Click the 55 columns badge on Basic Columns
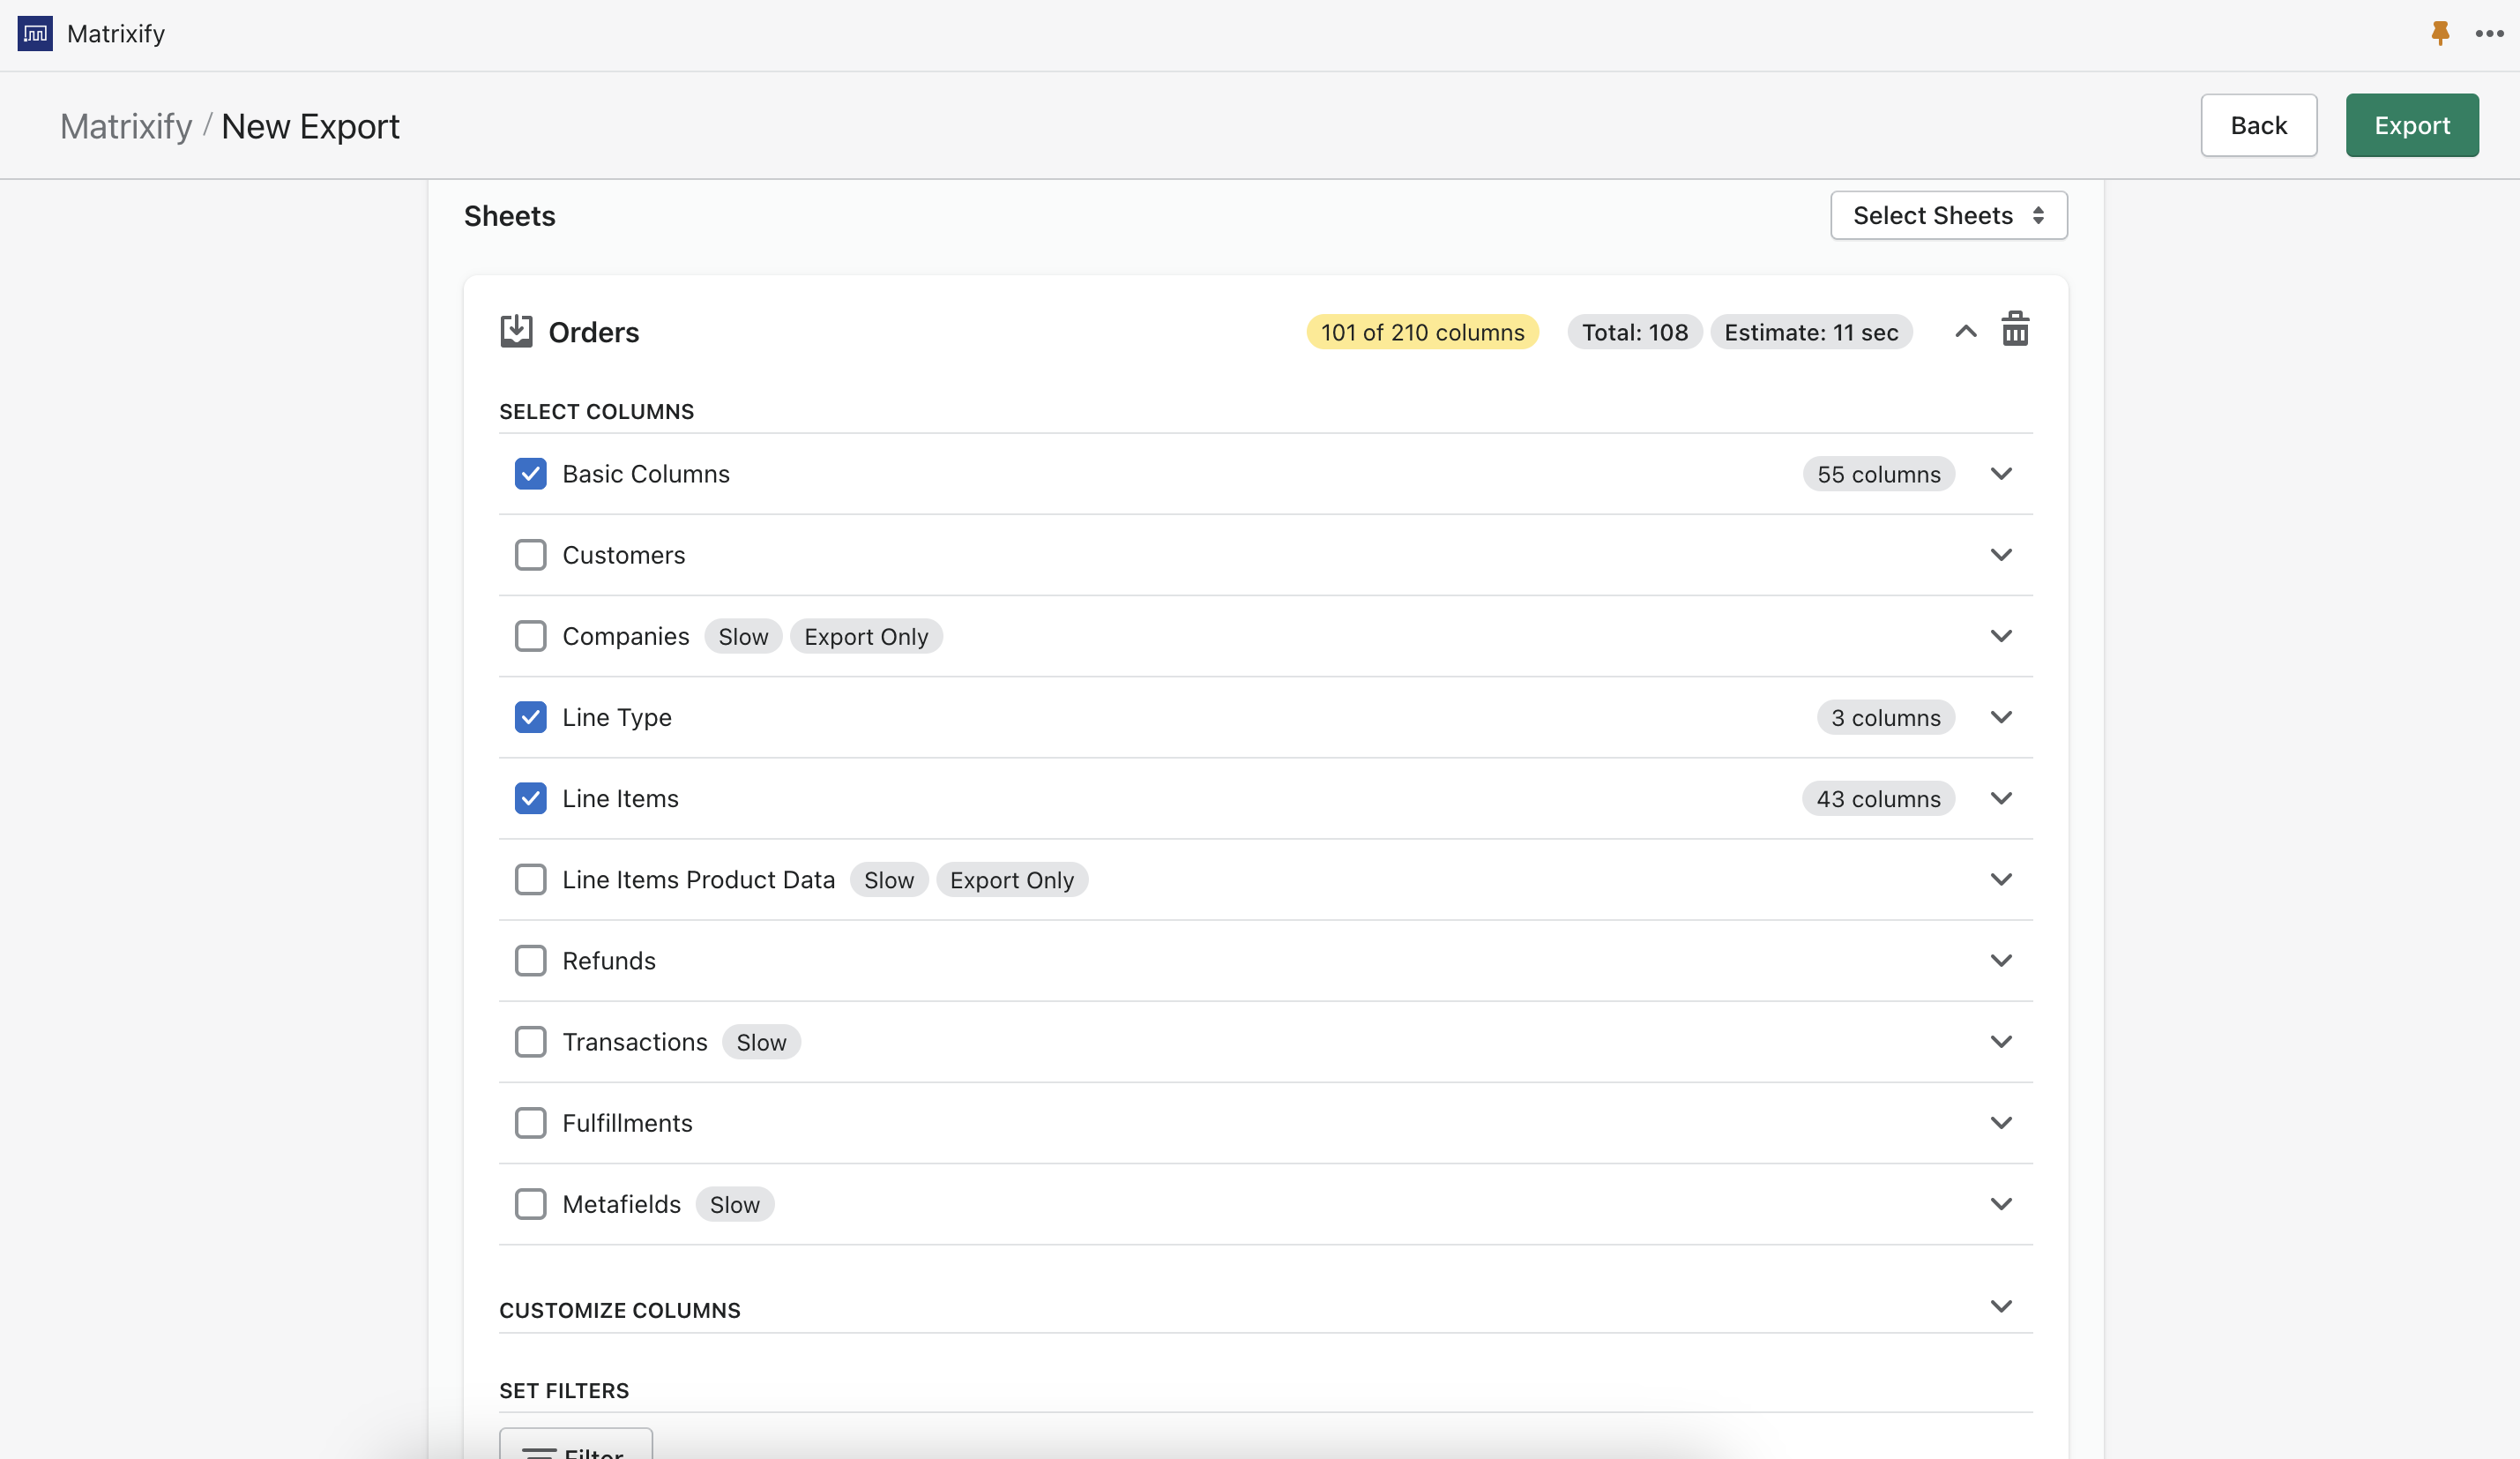This screenshot has width=2520, height=1459. (x=1878, y=474)
